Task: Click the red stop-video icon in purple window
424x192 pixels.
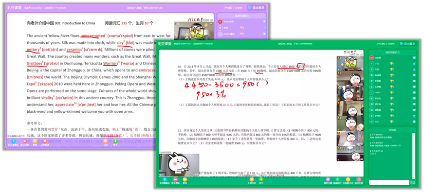Action: coord(24,141)
